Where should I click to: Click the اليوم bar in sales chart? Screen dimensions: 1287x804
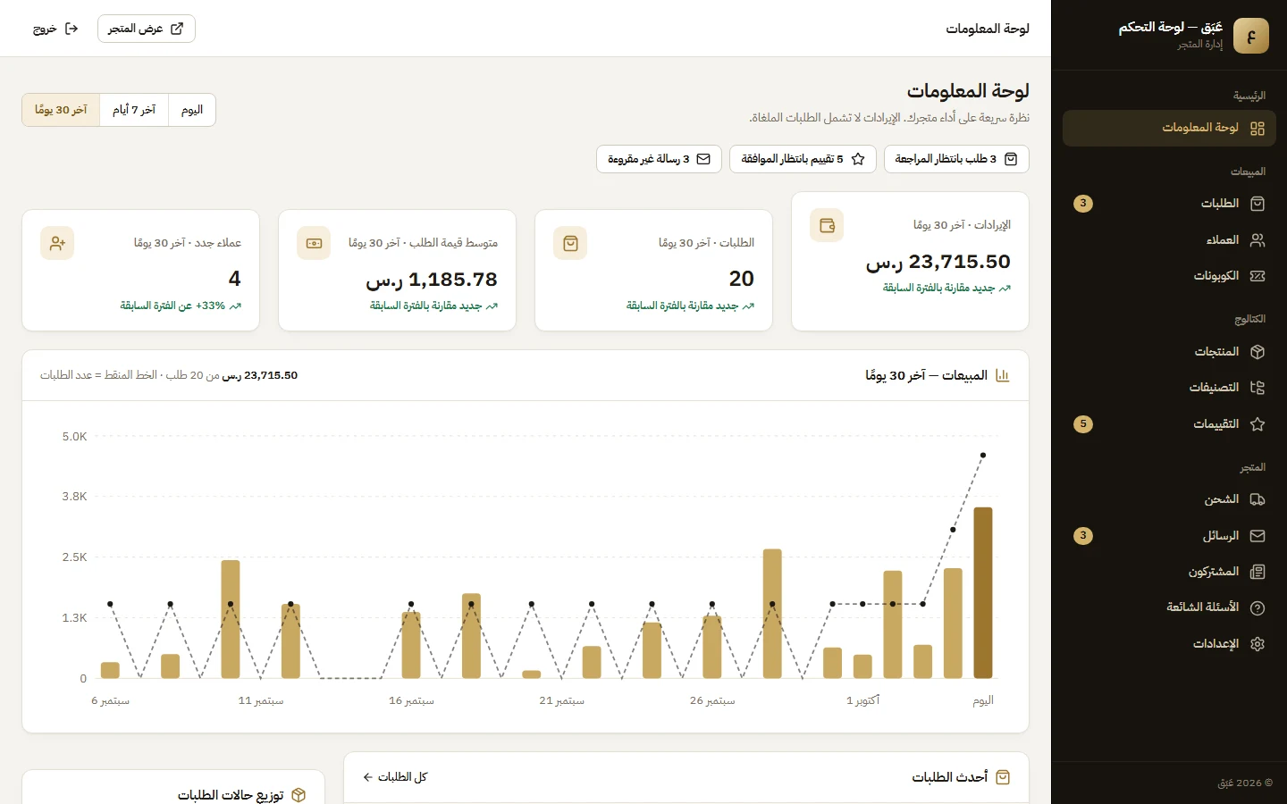click(x=983, y=593)
